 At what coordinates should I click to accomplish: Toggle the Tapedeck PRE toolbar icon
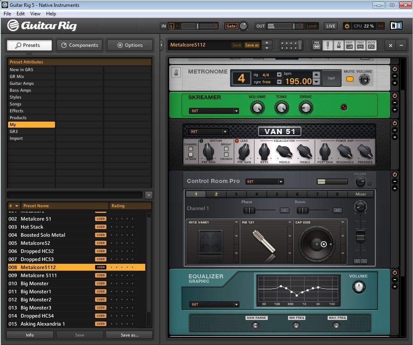point(317,45)
